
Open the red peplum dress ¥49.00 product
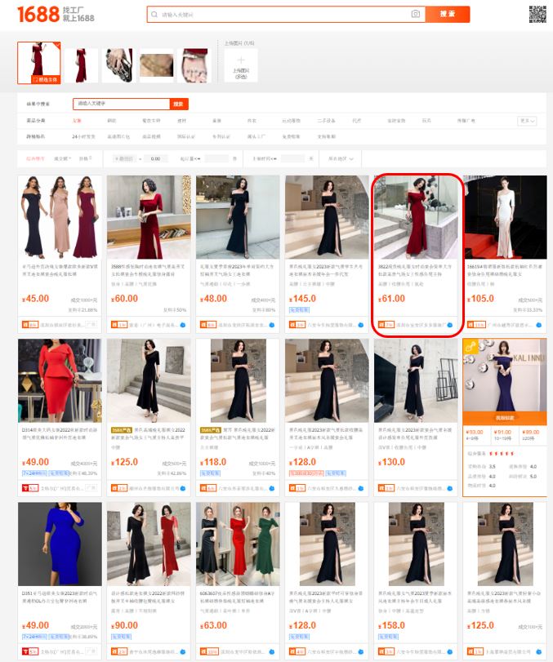click(60, 380)
